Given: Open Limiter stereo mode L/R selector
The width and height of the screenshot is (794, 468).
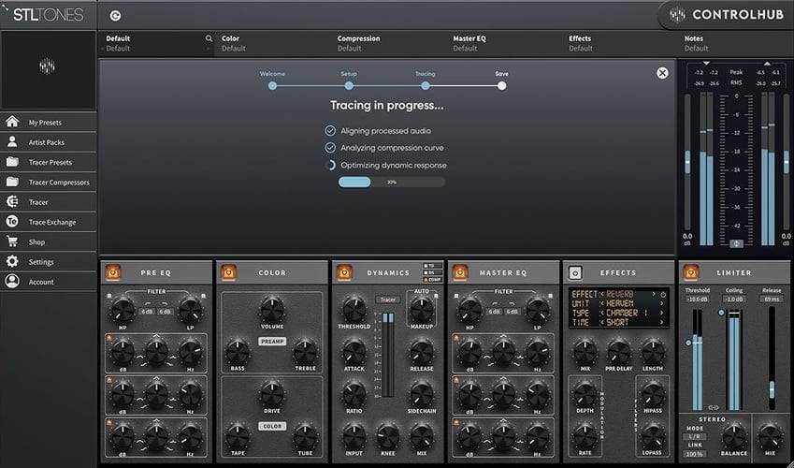Looking at the screenshot, I should pyautogui.click(x=695, y=436).
